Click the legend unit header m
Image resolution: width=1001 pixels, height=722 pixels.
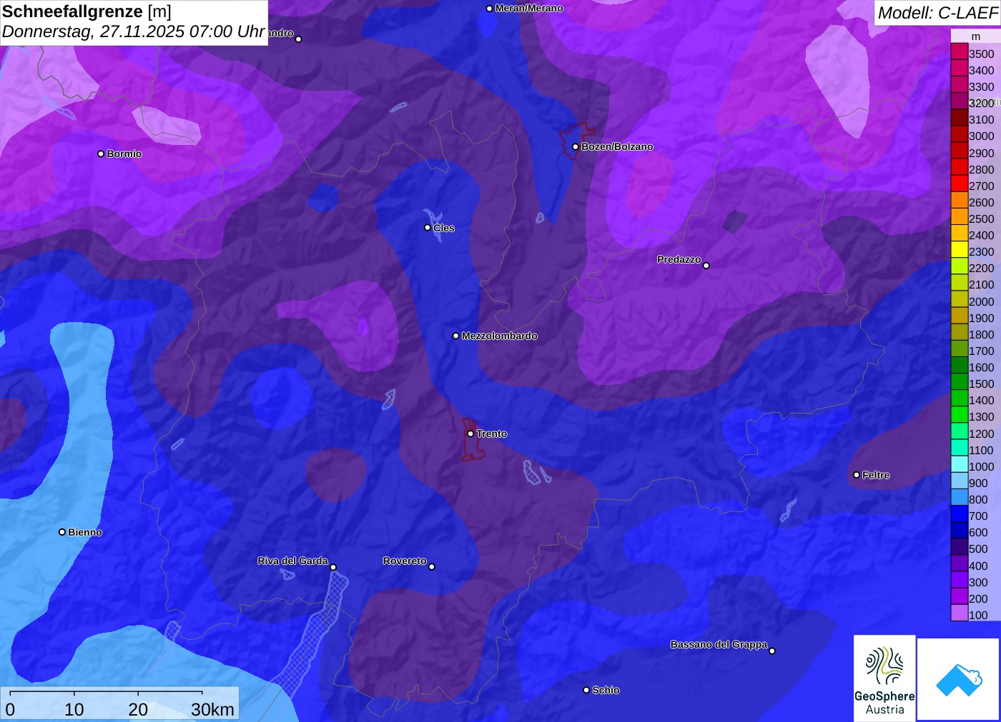tap(975, 36)
